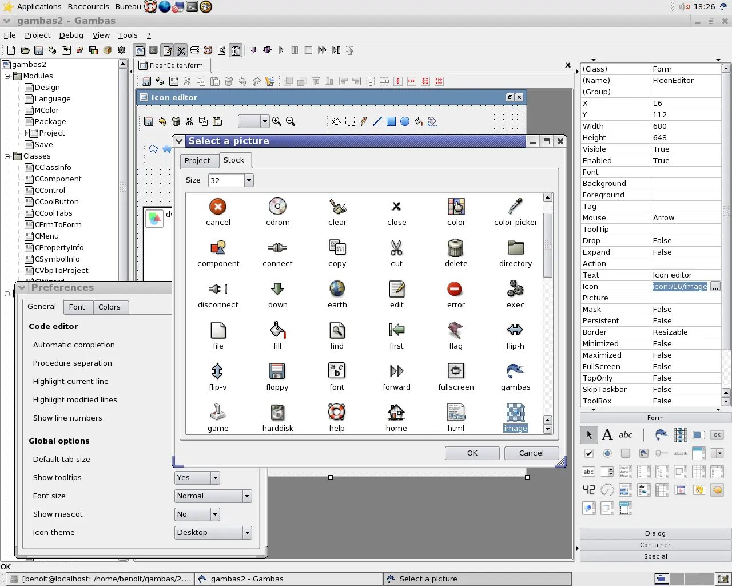Open the Font size dropdown

coord(247,496)
